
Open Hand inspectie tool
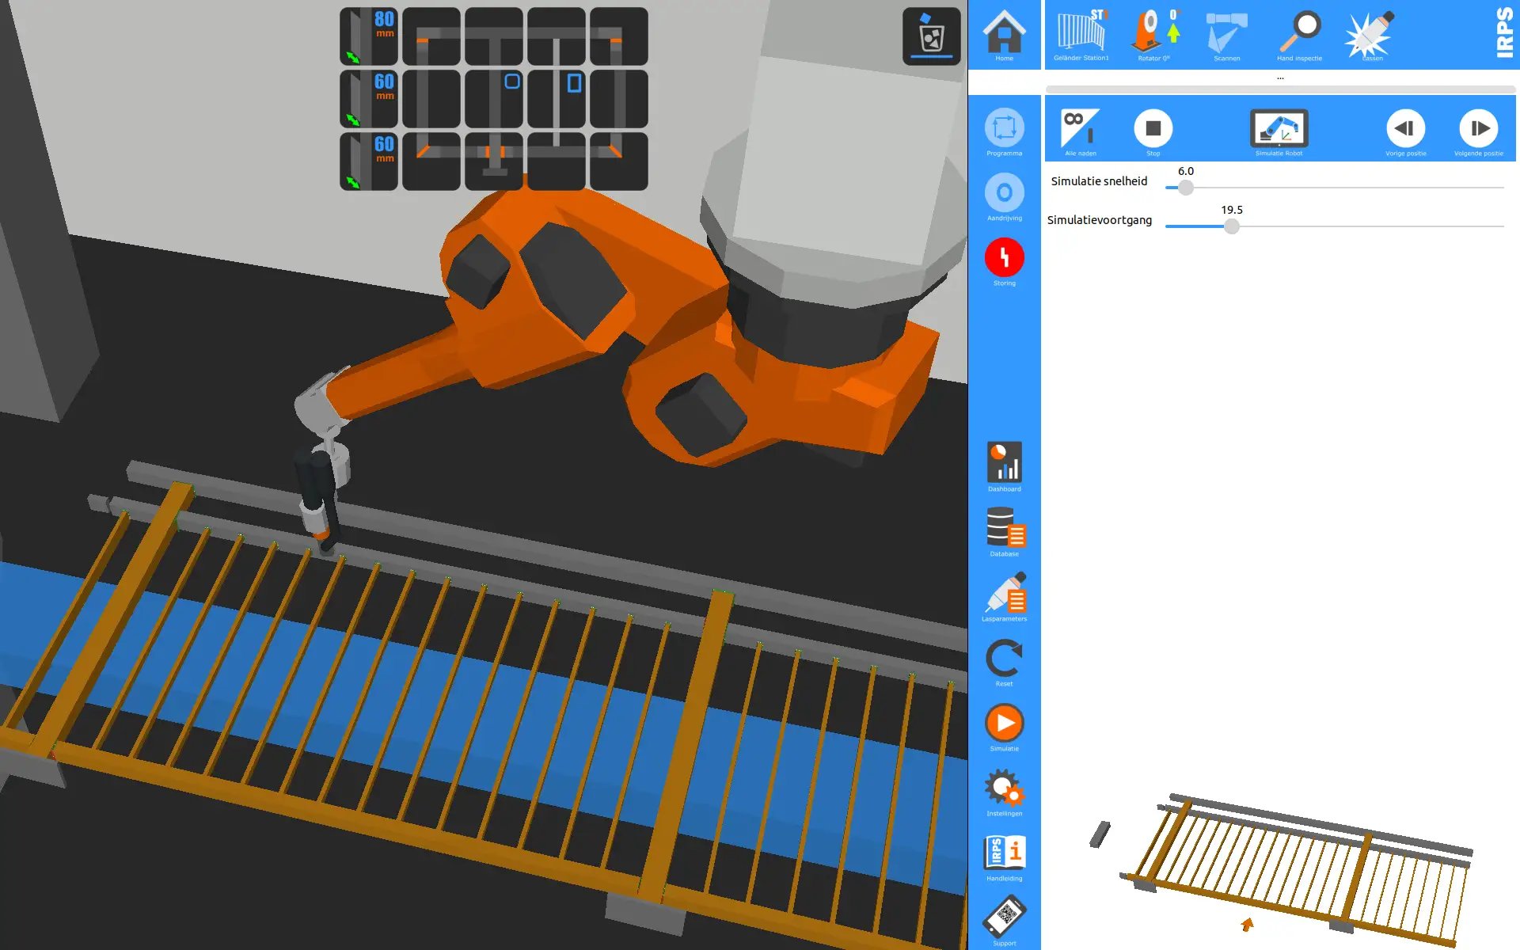pyautogui.click(x=1299, y=35)
